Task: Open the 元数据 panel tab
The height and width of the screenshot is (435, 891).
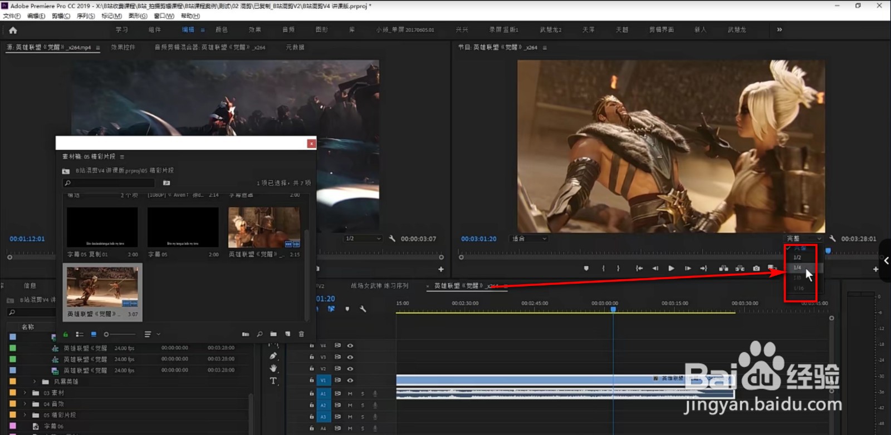Action: coord(295,47)
